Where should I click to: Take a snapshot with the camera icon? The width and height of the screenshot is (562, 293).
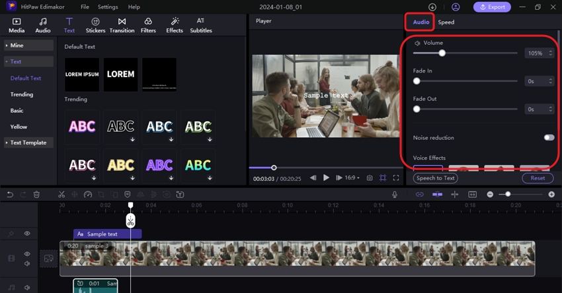[x=370, y=178]
